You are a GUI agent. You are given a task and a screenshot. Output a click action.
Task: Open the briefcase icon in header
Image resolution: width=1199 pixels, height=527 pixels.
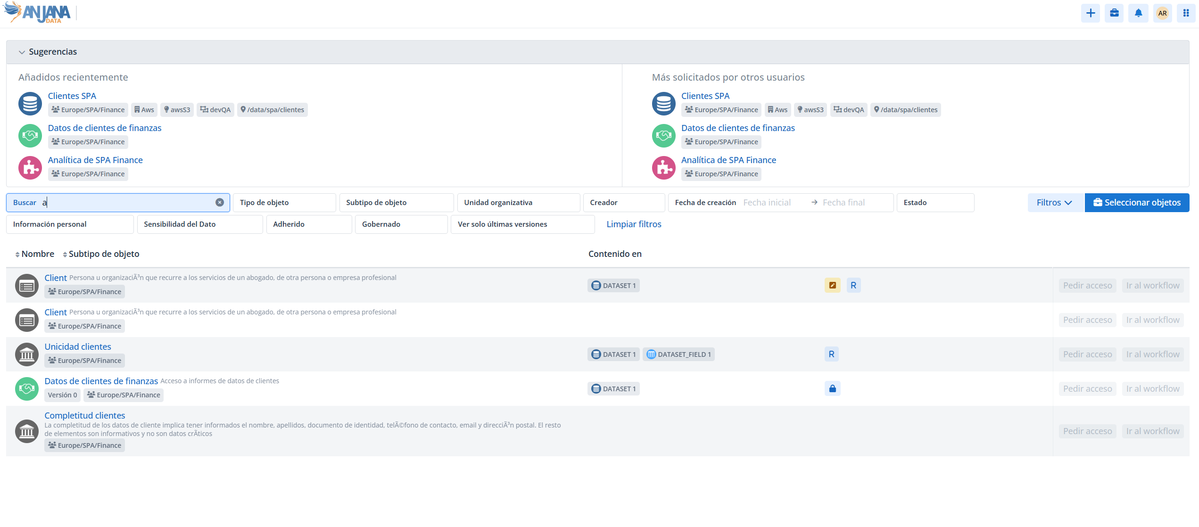pos(1114,13)
